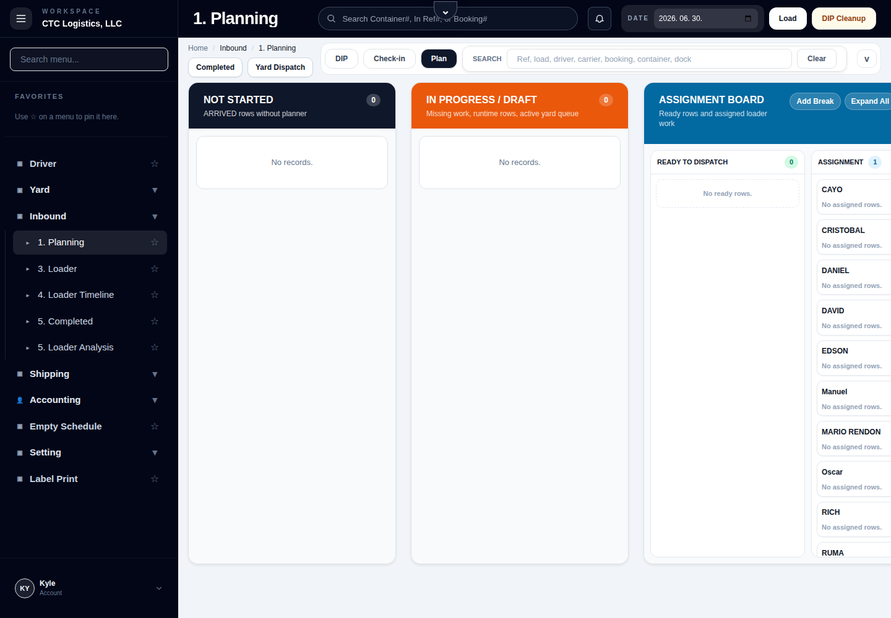Pin Empty Schedule with its star

[155, 426]
